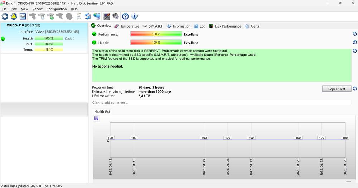Image resolution: width=358 pixels, height=188 pixels.
Task: Click the 100 marker above 2026. 01. 26.
Action: (298, 138)
